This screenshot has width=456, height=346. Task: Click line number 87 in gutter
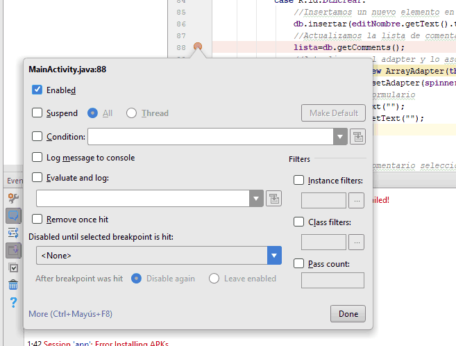point(181,36)
